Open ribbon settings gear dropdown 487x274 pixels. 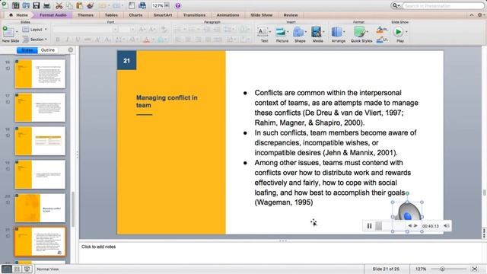(x=481, y=15)
